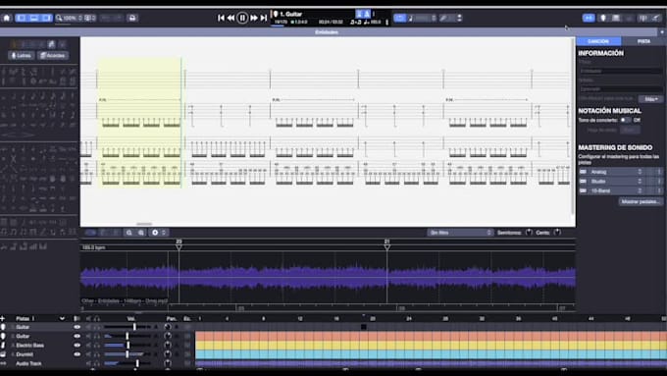Click the tuning fork icon in toolbar

443,18
